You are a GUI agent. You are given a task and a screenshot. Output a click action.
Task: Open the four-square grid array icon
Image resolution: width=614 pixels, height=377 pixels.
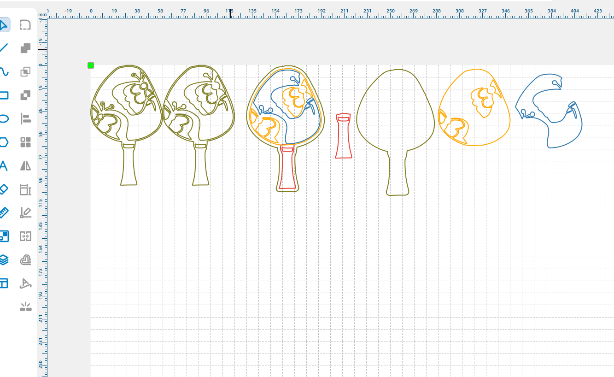coord(25,142)
